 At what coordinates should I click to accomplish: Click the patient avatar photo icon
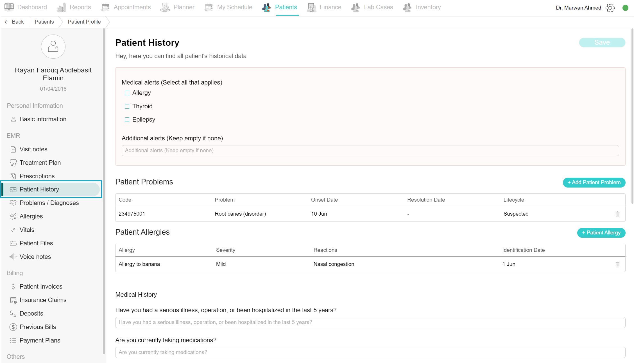click(x=53, y=47)
